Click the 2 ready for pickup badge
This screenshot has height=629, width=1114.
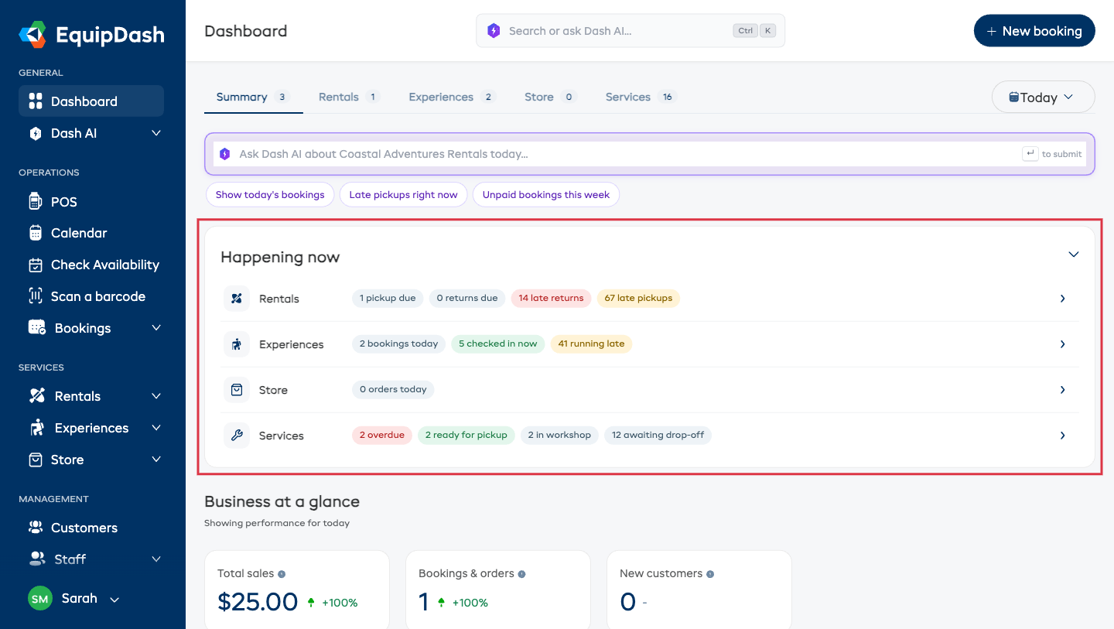click(x=466, y=436)
